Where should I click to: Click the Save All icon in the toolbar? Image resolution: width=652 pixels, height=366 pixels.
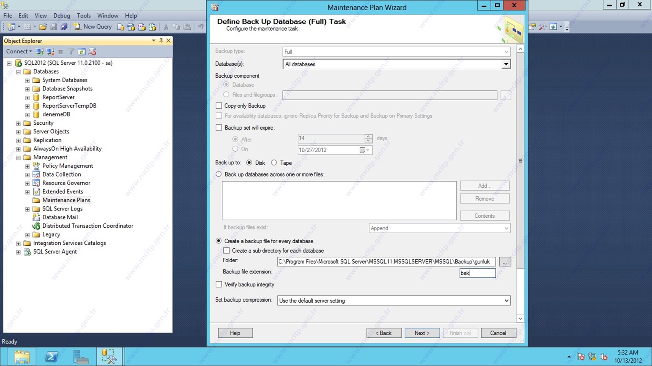(64, 27)
